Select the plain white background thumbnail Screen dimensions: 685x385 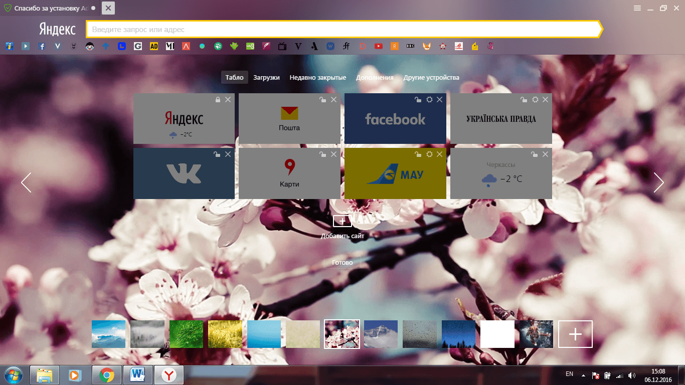click(x=497, y=334)
